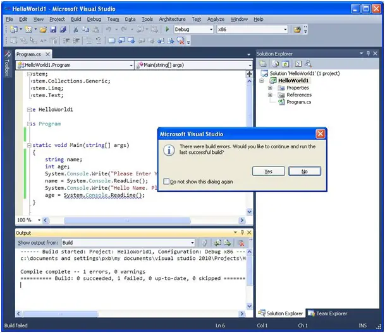Click the decrease indent toolbar icon

pyautogui.click(x=66, y=40)
